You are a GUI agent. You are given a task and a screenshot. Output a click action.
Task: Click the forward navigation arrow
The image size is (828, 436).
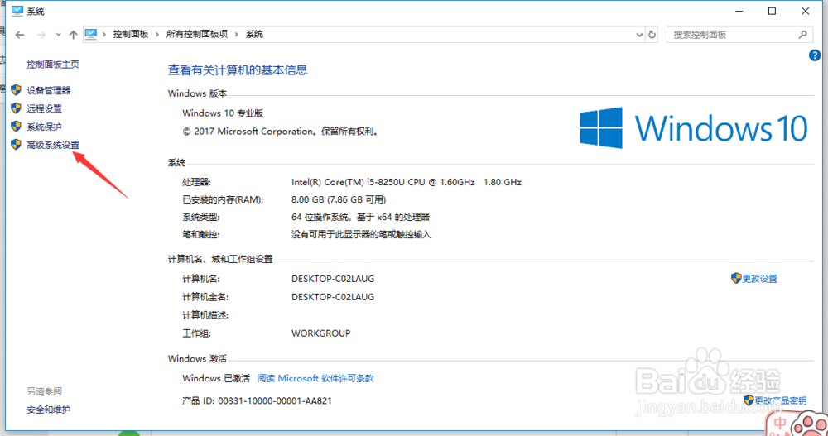coord(41,35)
